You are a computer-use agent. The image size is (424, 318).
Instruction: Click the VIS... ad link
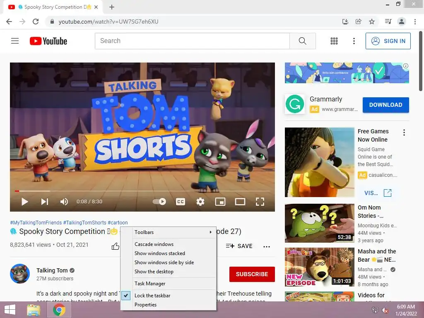click(378, 193)
